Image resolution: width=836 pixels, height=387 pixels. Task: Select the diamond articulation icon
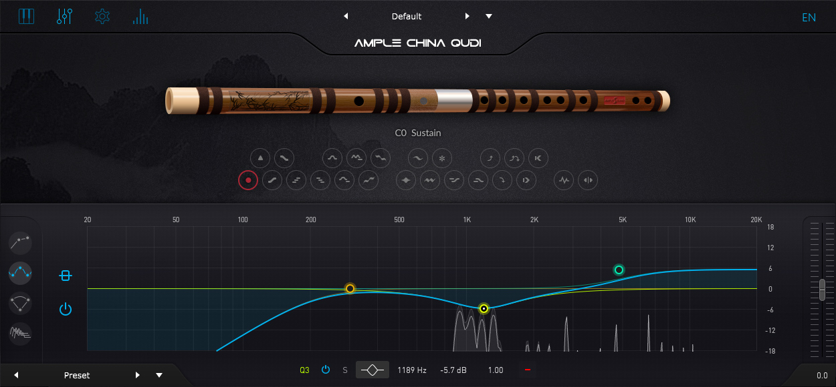[x=406, y=180]
